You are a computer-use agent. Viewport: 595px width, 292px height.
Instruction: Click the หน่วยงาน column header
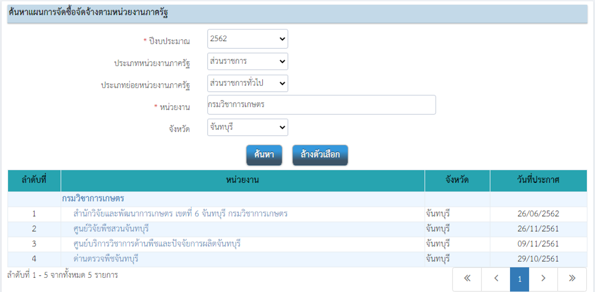(x=243, y=180)
